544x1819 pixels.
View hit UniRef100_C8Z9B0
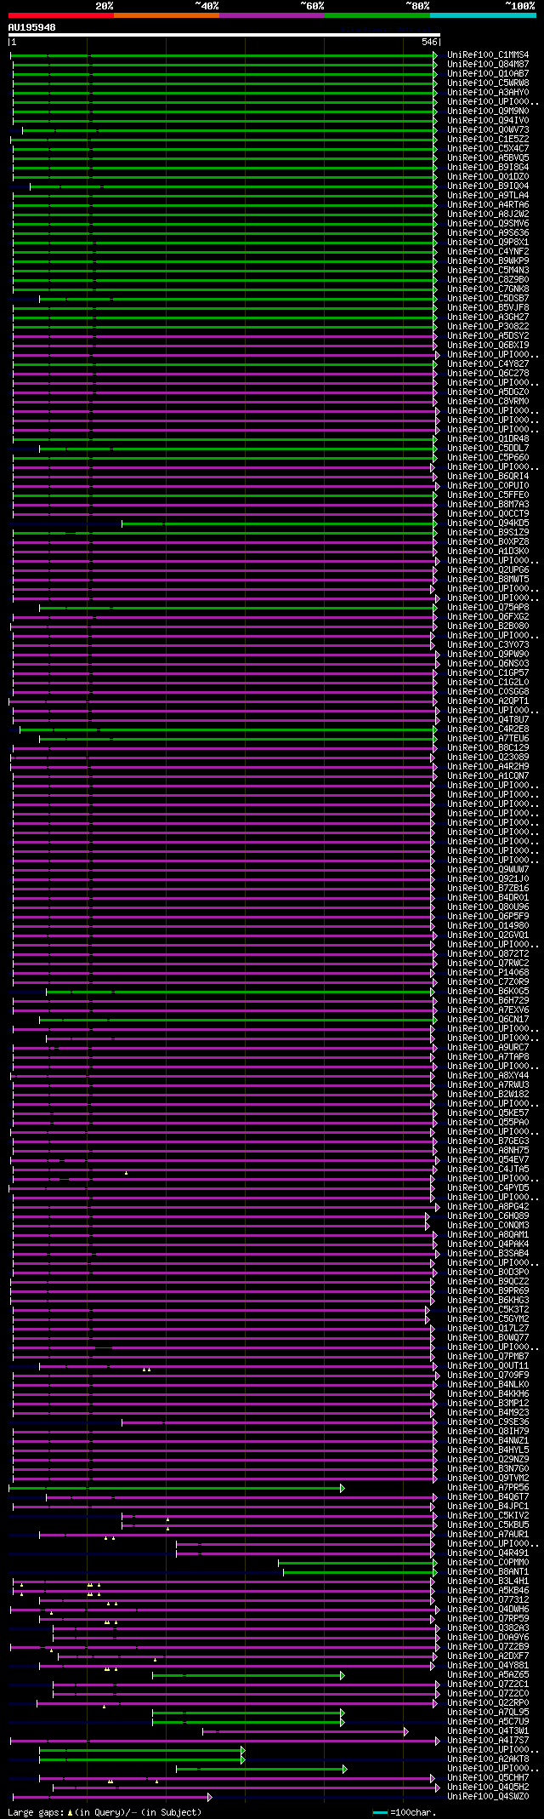(488, 280)
